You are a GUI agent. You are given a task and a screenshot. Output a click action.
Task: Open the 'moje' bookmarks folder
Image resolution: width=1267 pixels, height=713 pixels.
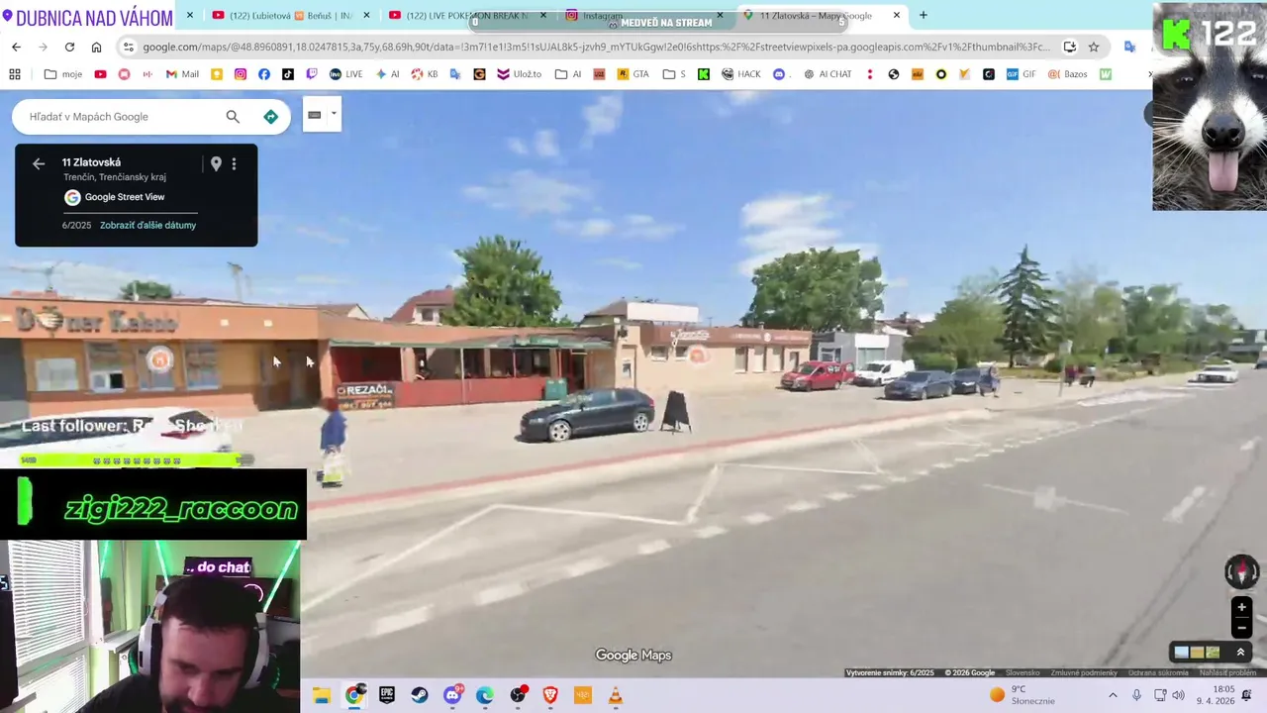(63, 74)
